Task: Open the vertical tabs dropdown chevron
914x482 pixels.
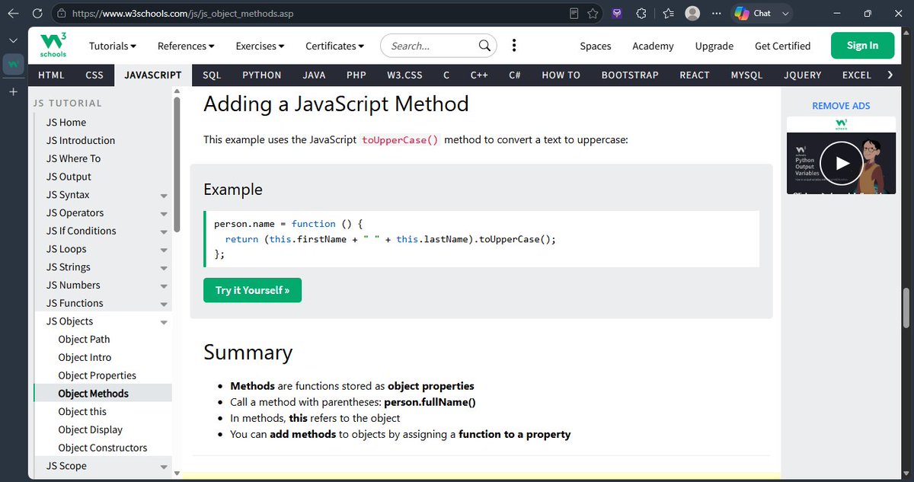Action: [13, 40]
